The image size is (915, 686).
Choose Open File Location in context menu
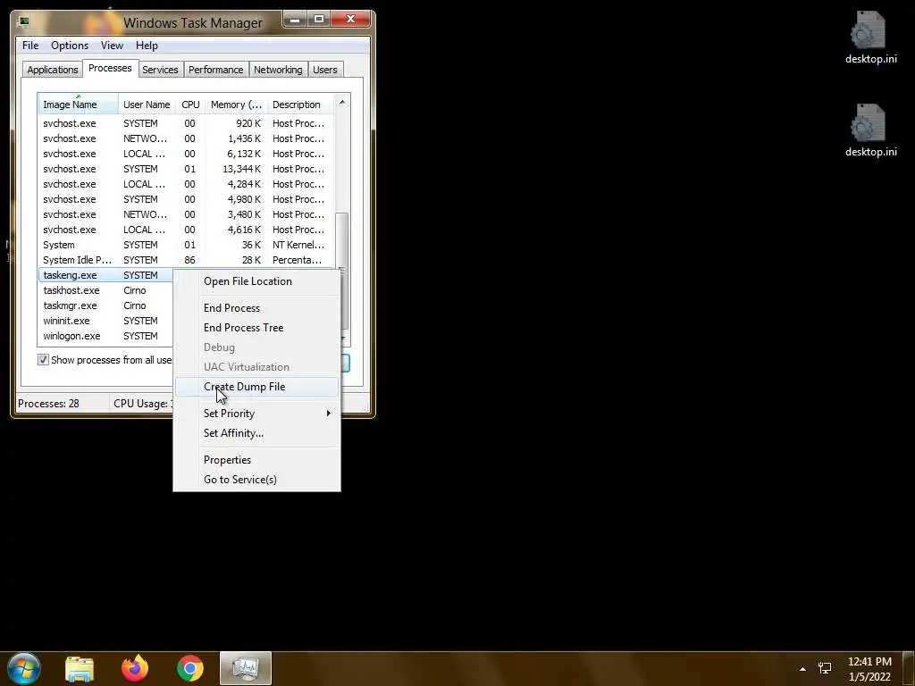(x=256, y=281)
